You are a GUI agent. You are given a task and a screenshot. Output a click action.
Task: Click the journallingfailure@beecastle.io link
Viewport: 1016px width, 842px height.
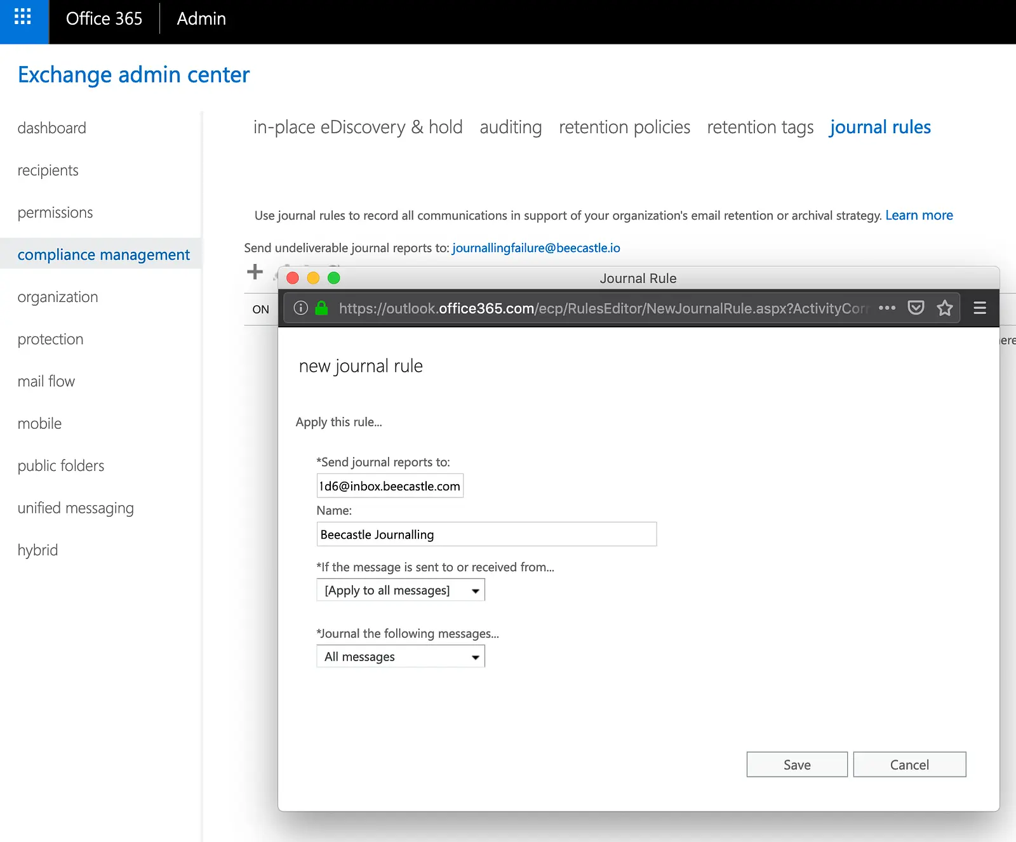pos(536,248)
